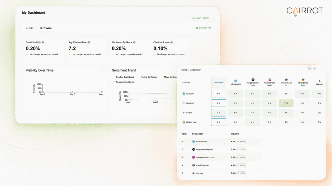This screenshot has width=332, height=186.
Task: Sort matrix by trend line icon
Action: 309,69
